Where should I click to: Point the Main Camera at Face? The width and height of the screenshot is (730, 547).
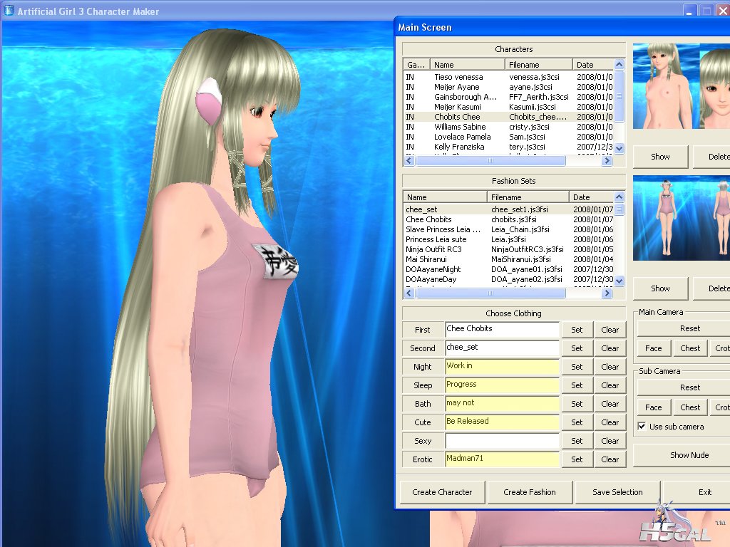tap(653, 348)
